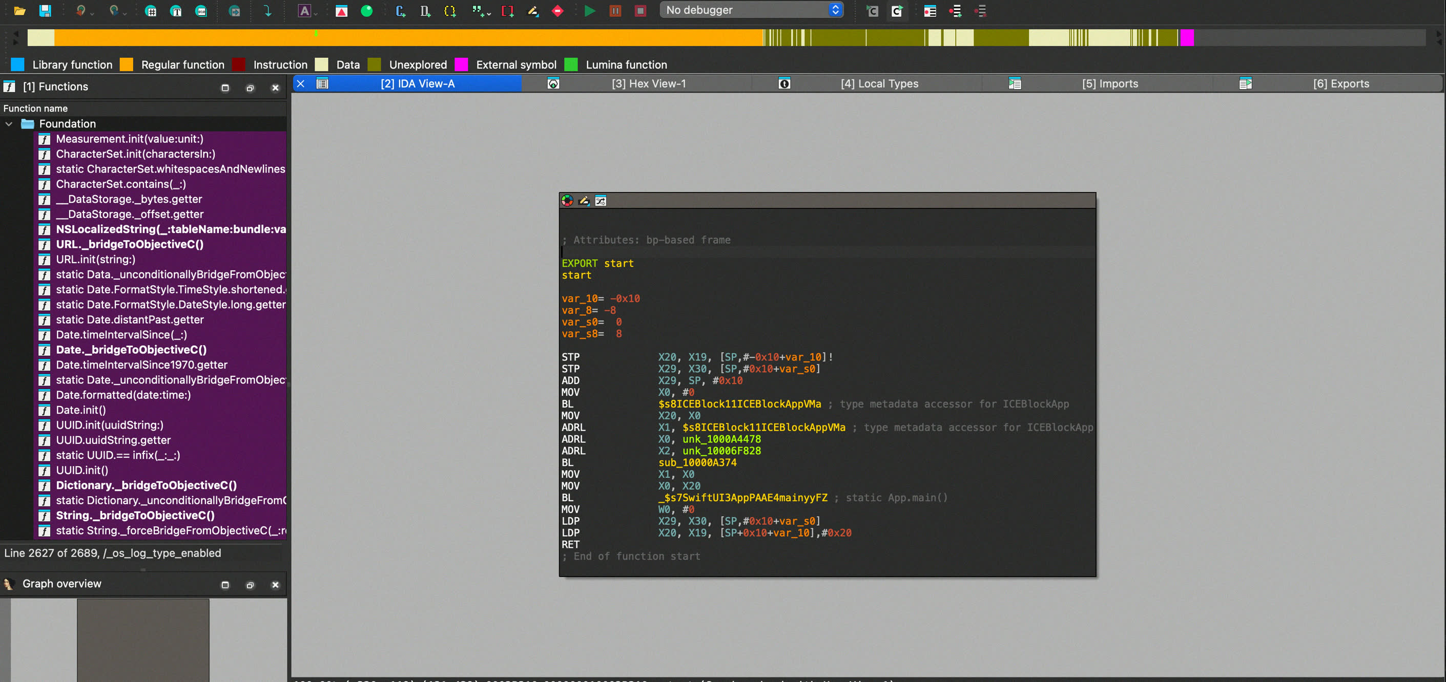
Task: Click the blue 'C' make code icon
Action: click(400, 11)
